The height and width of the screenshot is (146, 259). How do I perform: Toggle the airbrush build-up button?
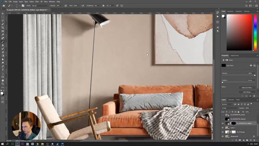83,6
